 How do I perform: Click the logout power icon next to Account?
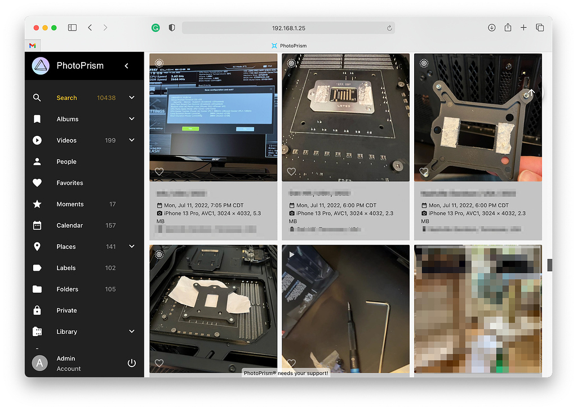[x=131, y=363]
